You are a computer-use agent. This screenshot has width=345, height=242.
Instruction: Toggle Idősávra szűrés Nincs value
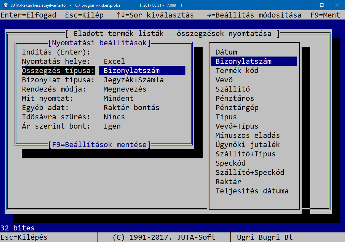(114, 117)
